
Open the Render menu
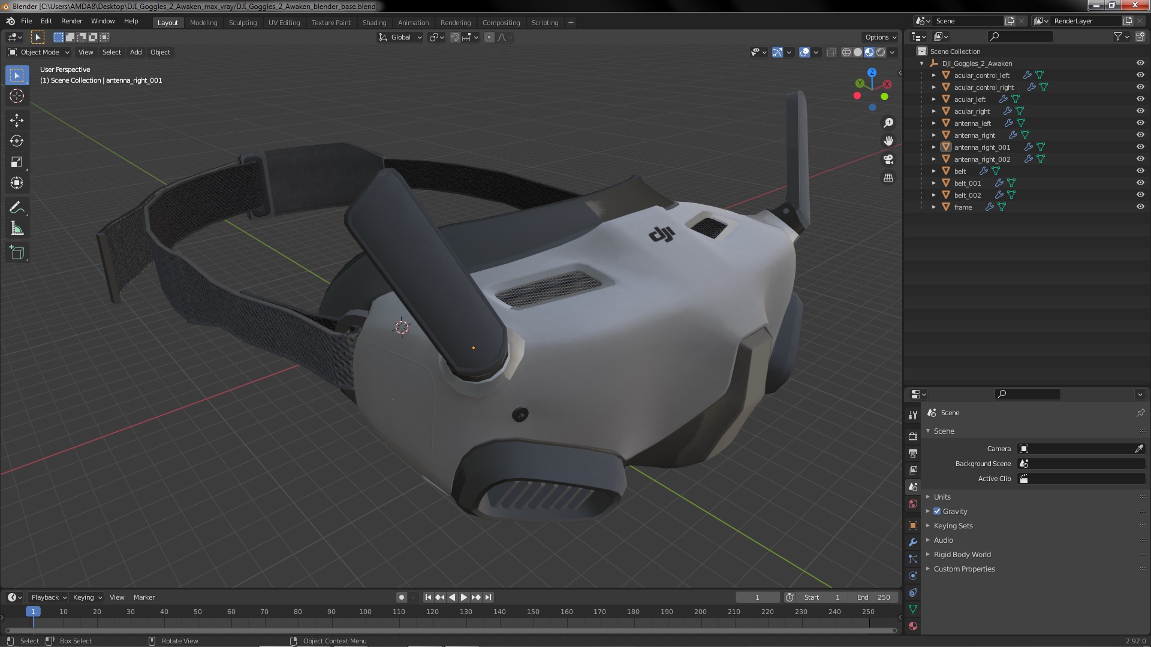(x=71, y=21)
